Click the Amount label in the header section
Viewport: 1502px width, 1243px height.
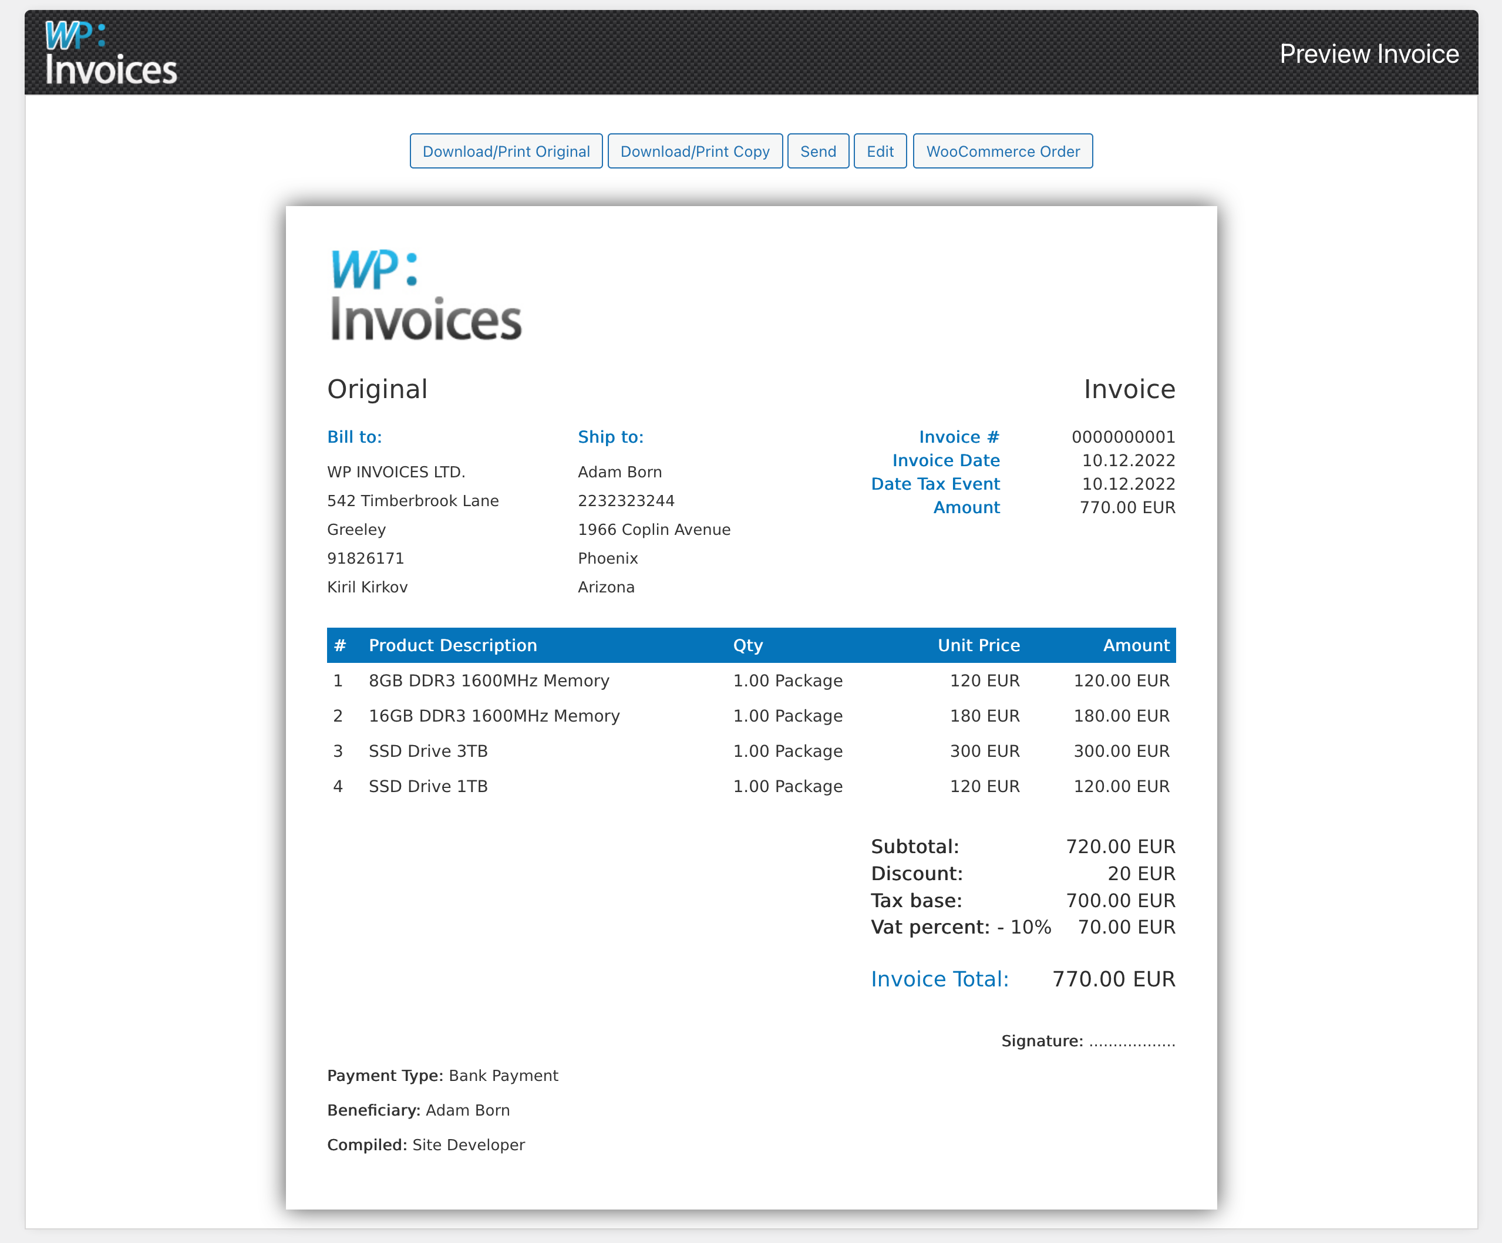click(966, 508)
